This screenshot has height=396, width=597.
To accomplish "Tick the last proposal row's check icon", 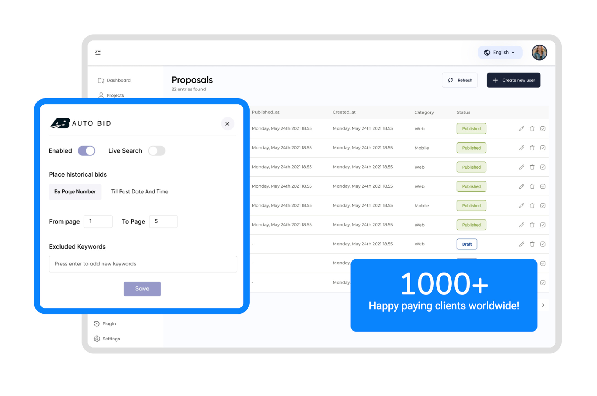I will point(543,283).
